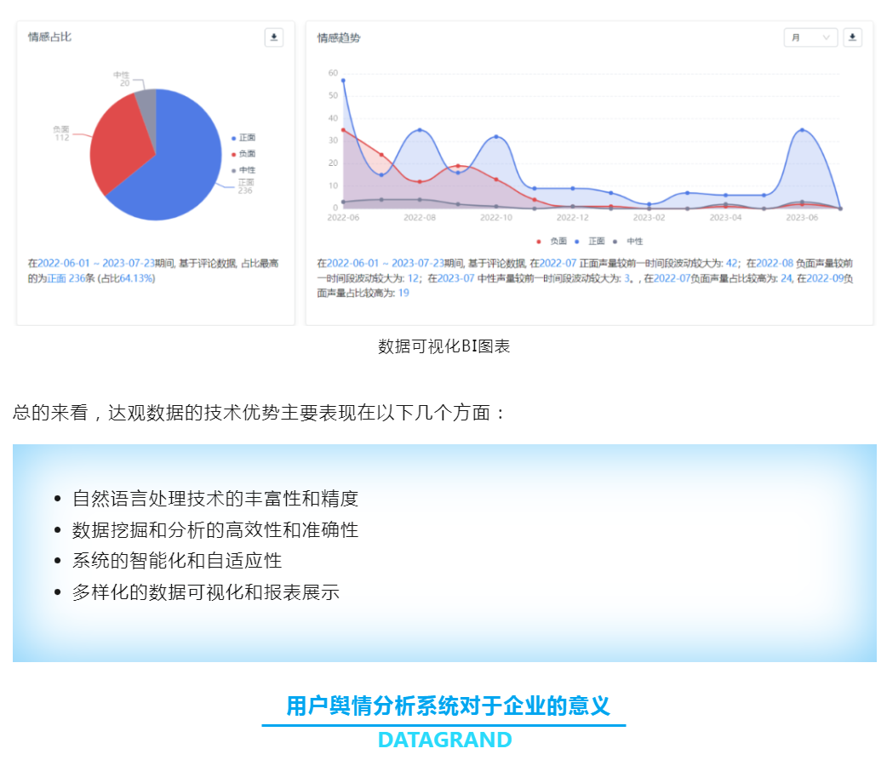Click the 2023-06 peak point on 正面 line
The width and height of the screenshot is (887, 760).
point(802,130)
